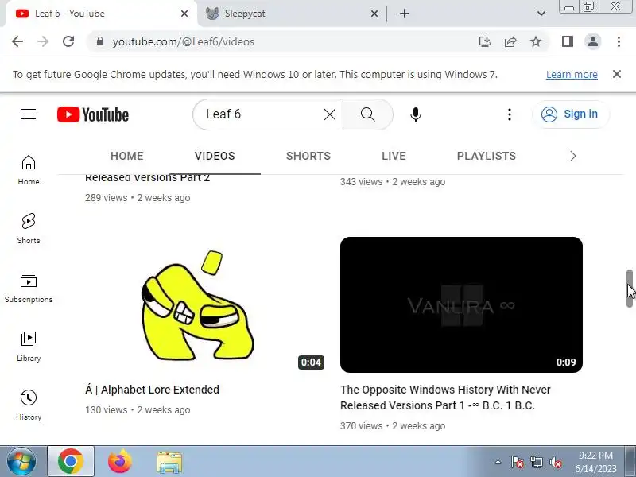Open Shorts in the sidebar
This screenshot has width=636, height=477.
pos(29,229)
